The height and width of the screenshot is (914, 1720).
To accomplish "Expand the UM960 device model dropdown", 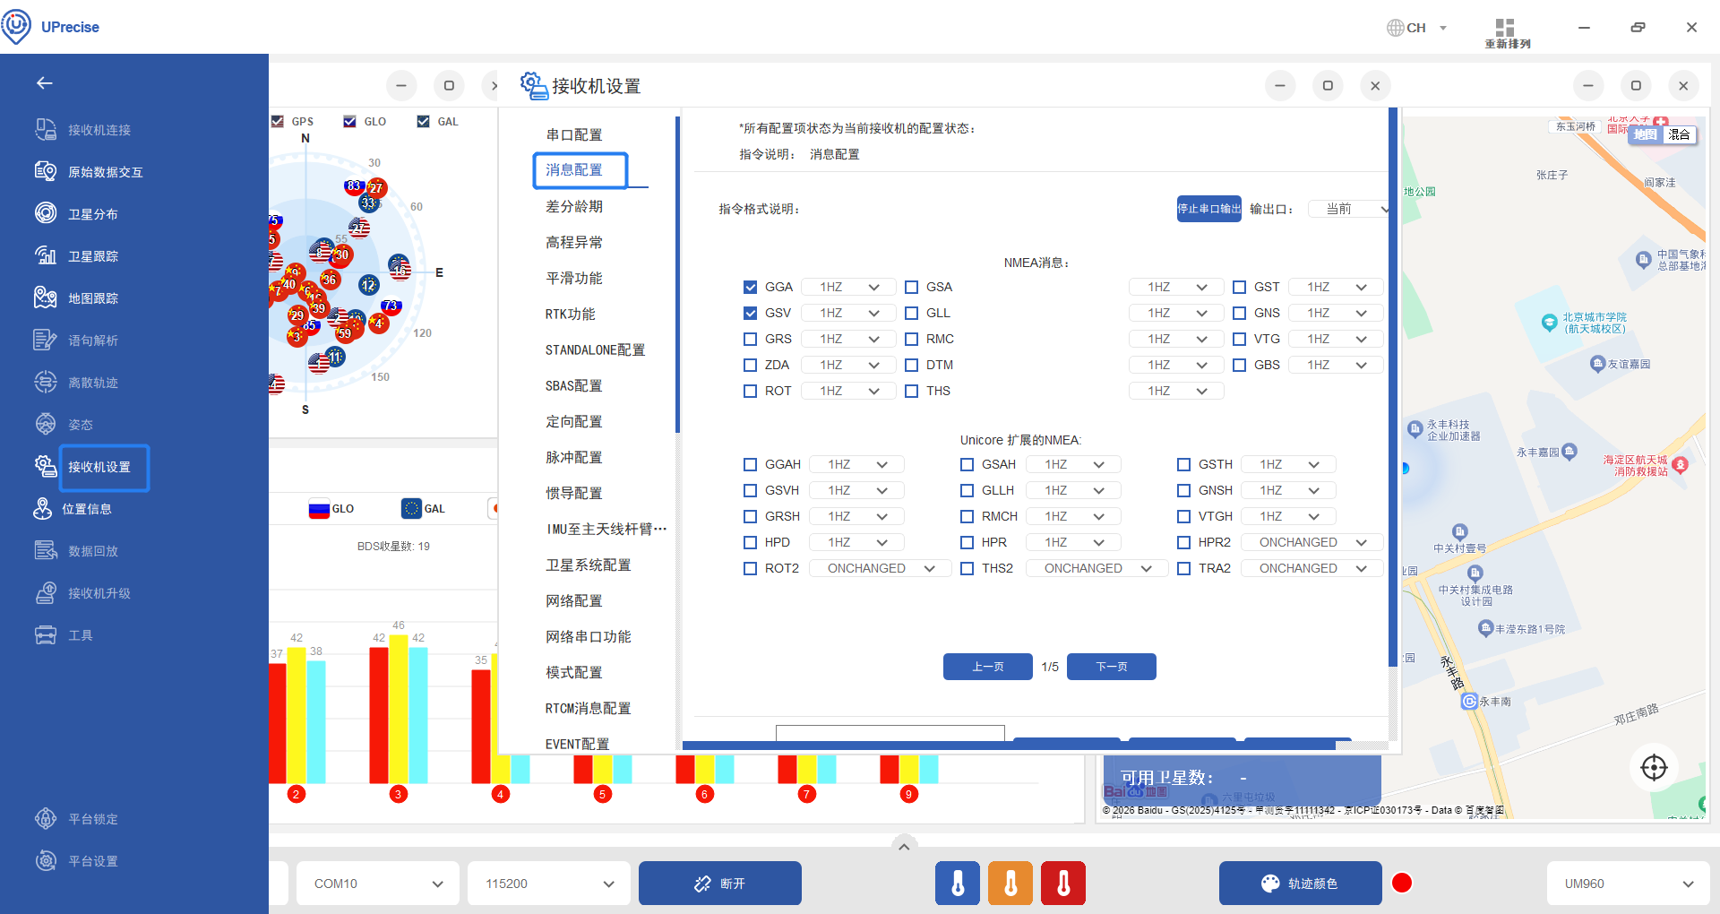I will click(x=1628, y=884).
